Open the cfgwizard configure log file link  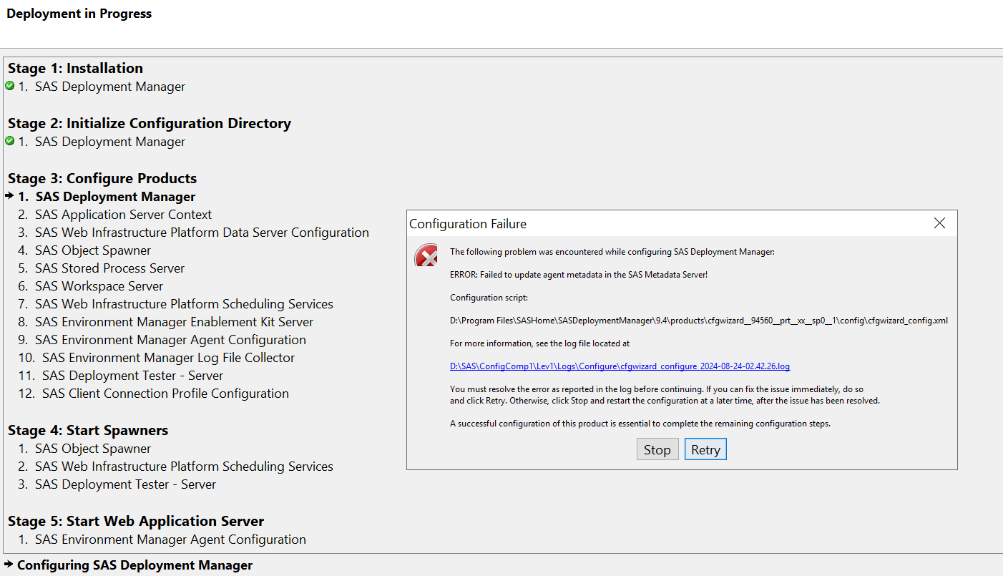tap(620, 366)
